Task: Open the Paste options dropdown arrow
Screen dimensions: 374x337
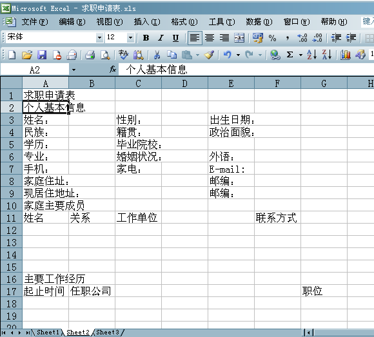Action: click(x=197, y=55)
